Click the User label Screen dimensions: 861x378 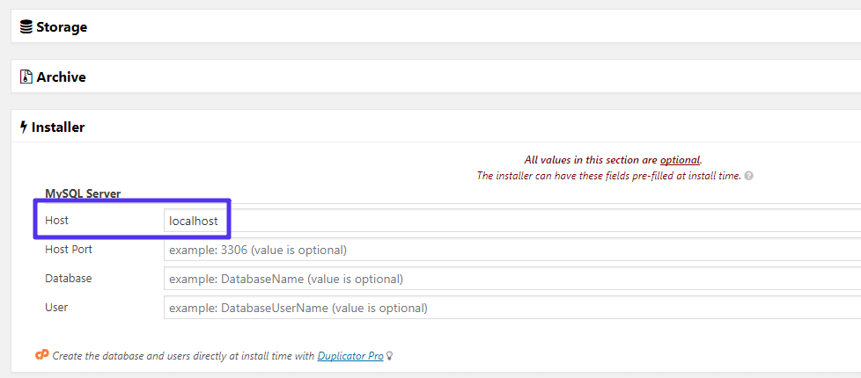[x=56, y=308]
